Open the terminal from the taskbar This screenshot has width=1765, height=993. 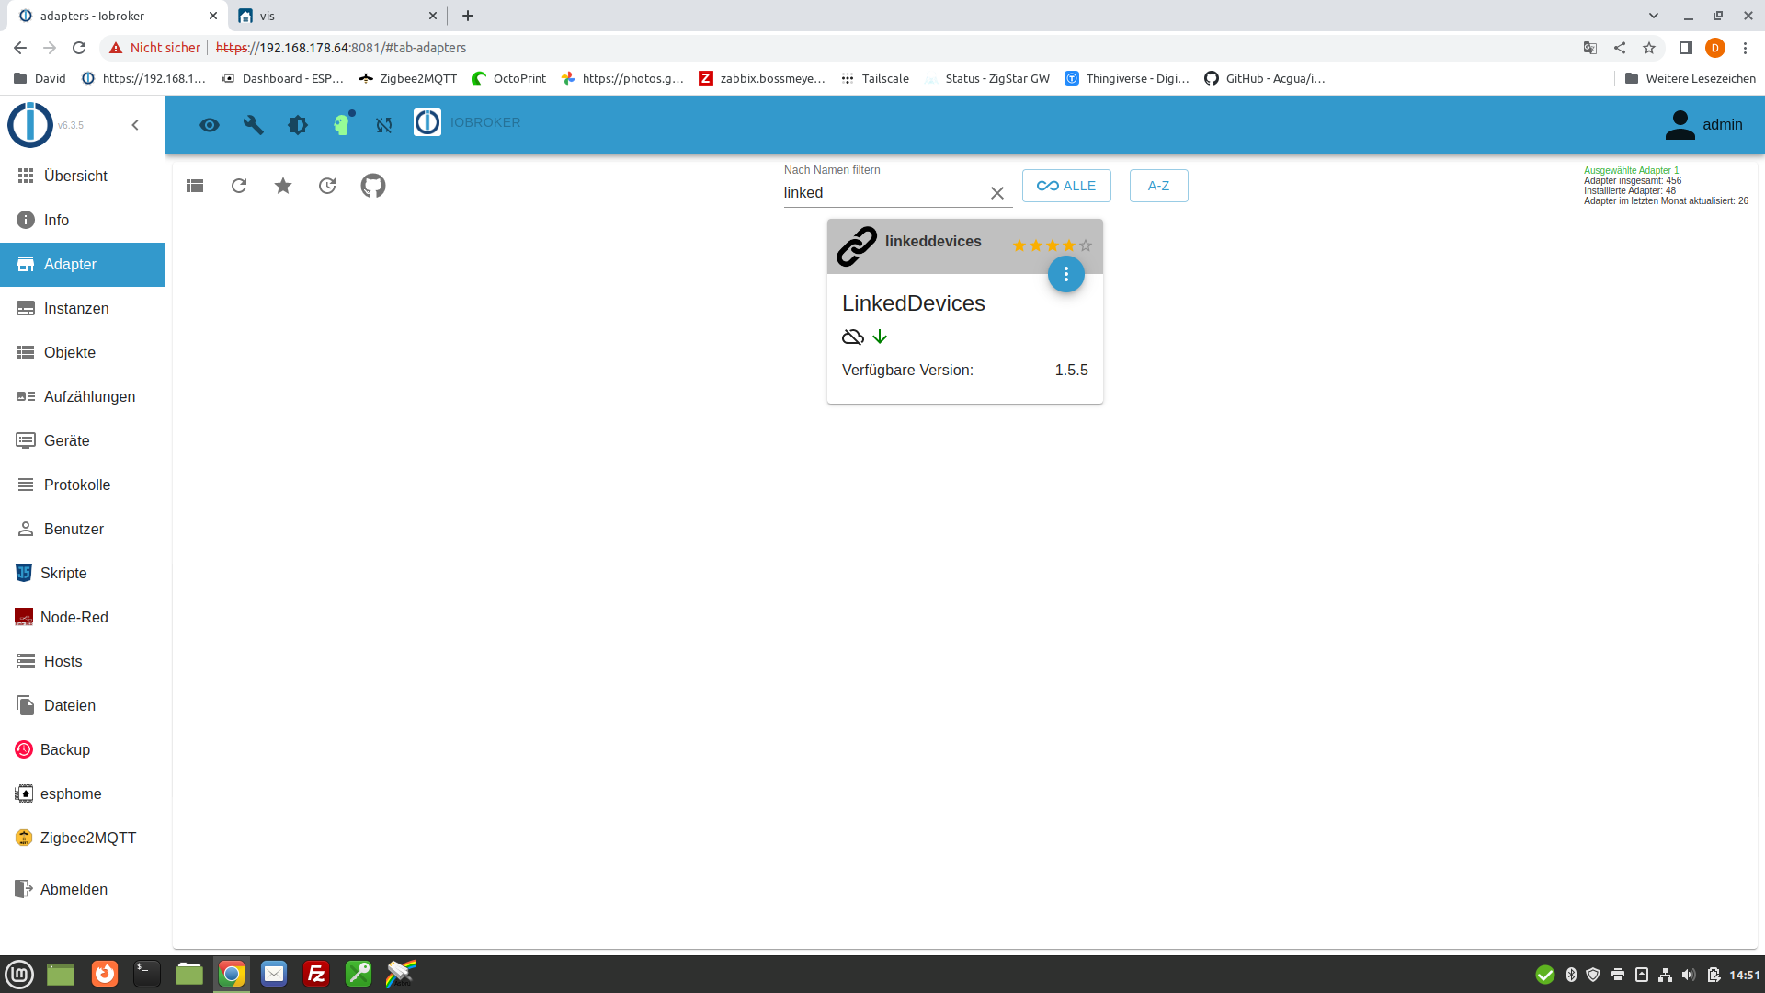pyautogui.click(x=147, y=974)
